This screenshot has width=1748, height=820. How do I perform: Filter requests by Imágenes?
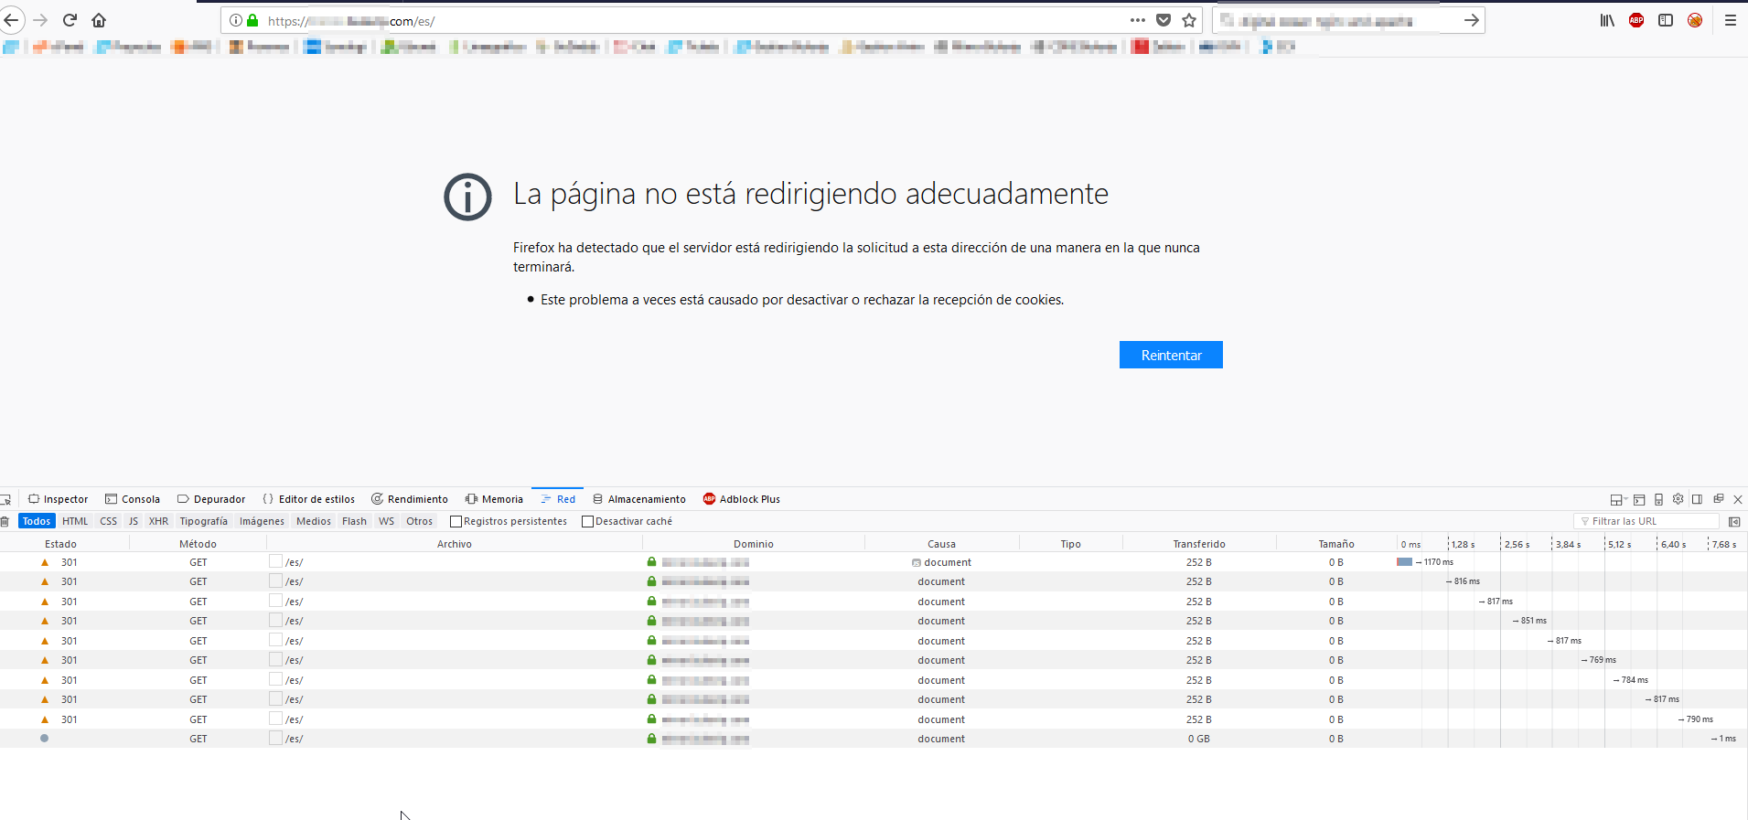point(262,521)
